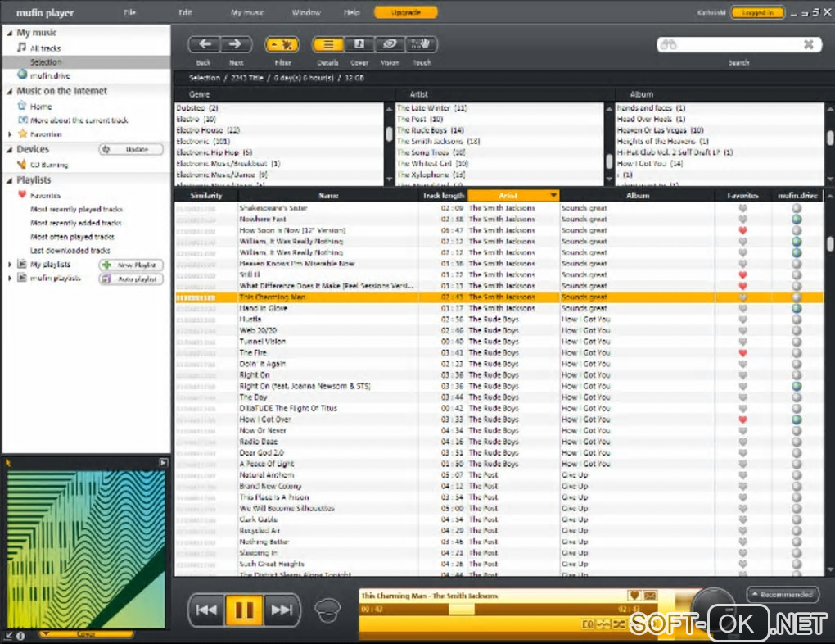Select Heaven Or Las Vegas album
Image resolution: width=835 pixels, height=644 pixels.
click(661, 130)
